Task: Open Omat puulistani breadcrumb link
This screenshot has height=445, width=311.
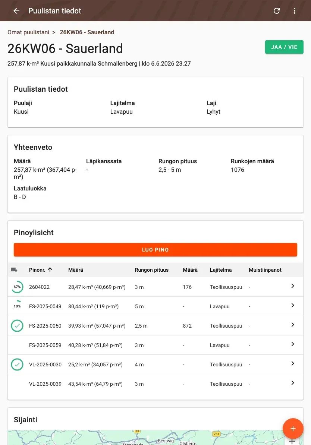Action: tap(28, 32)
